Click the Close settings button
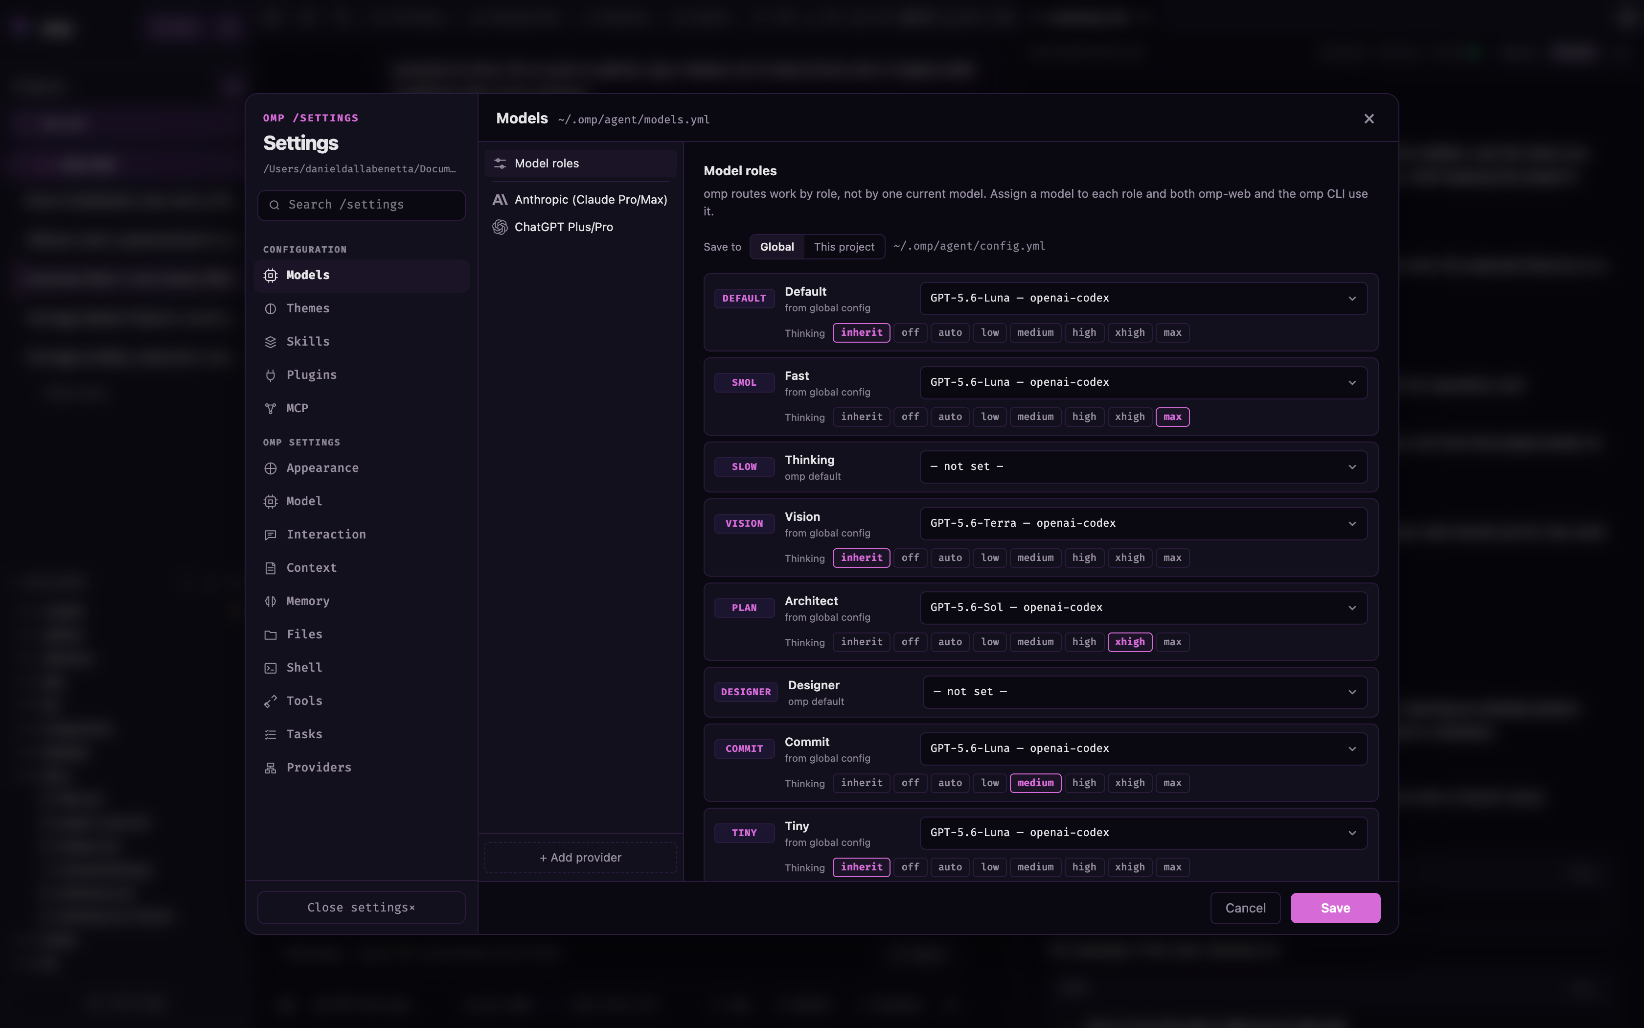Viewport: 1644px width, 1028px height. [x=362, y=908]
